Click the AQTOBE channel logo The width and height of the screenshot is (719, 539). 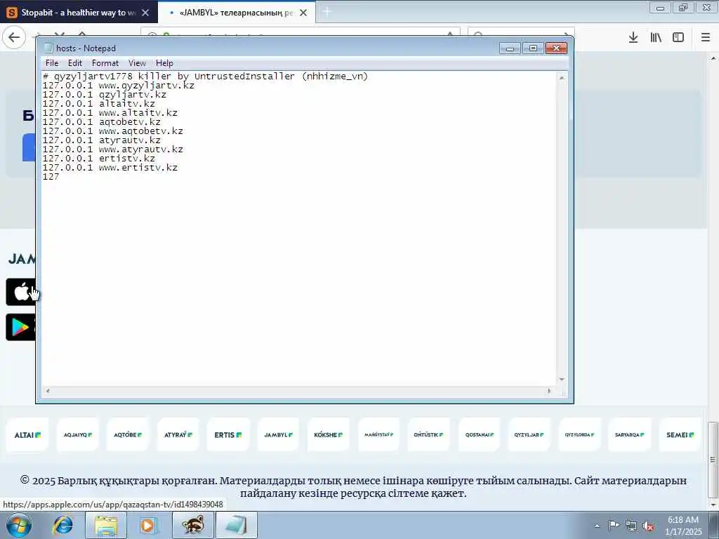[x=128, y=434]
